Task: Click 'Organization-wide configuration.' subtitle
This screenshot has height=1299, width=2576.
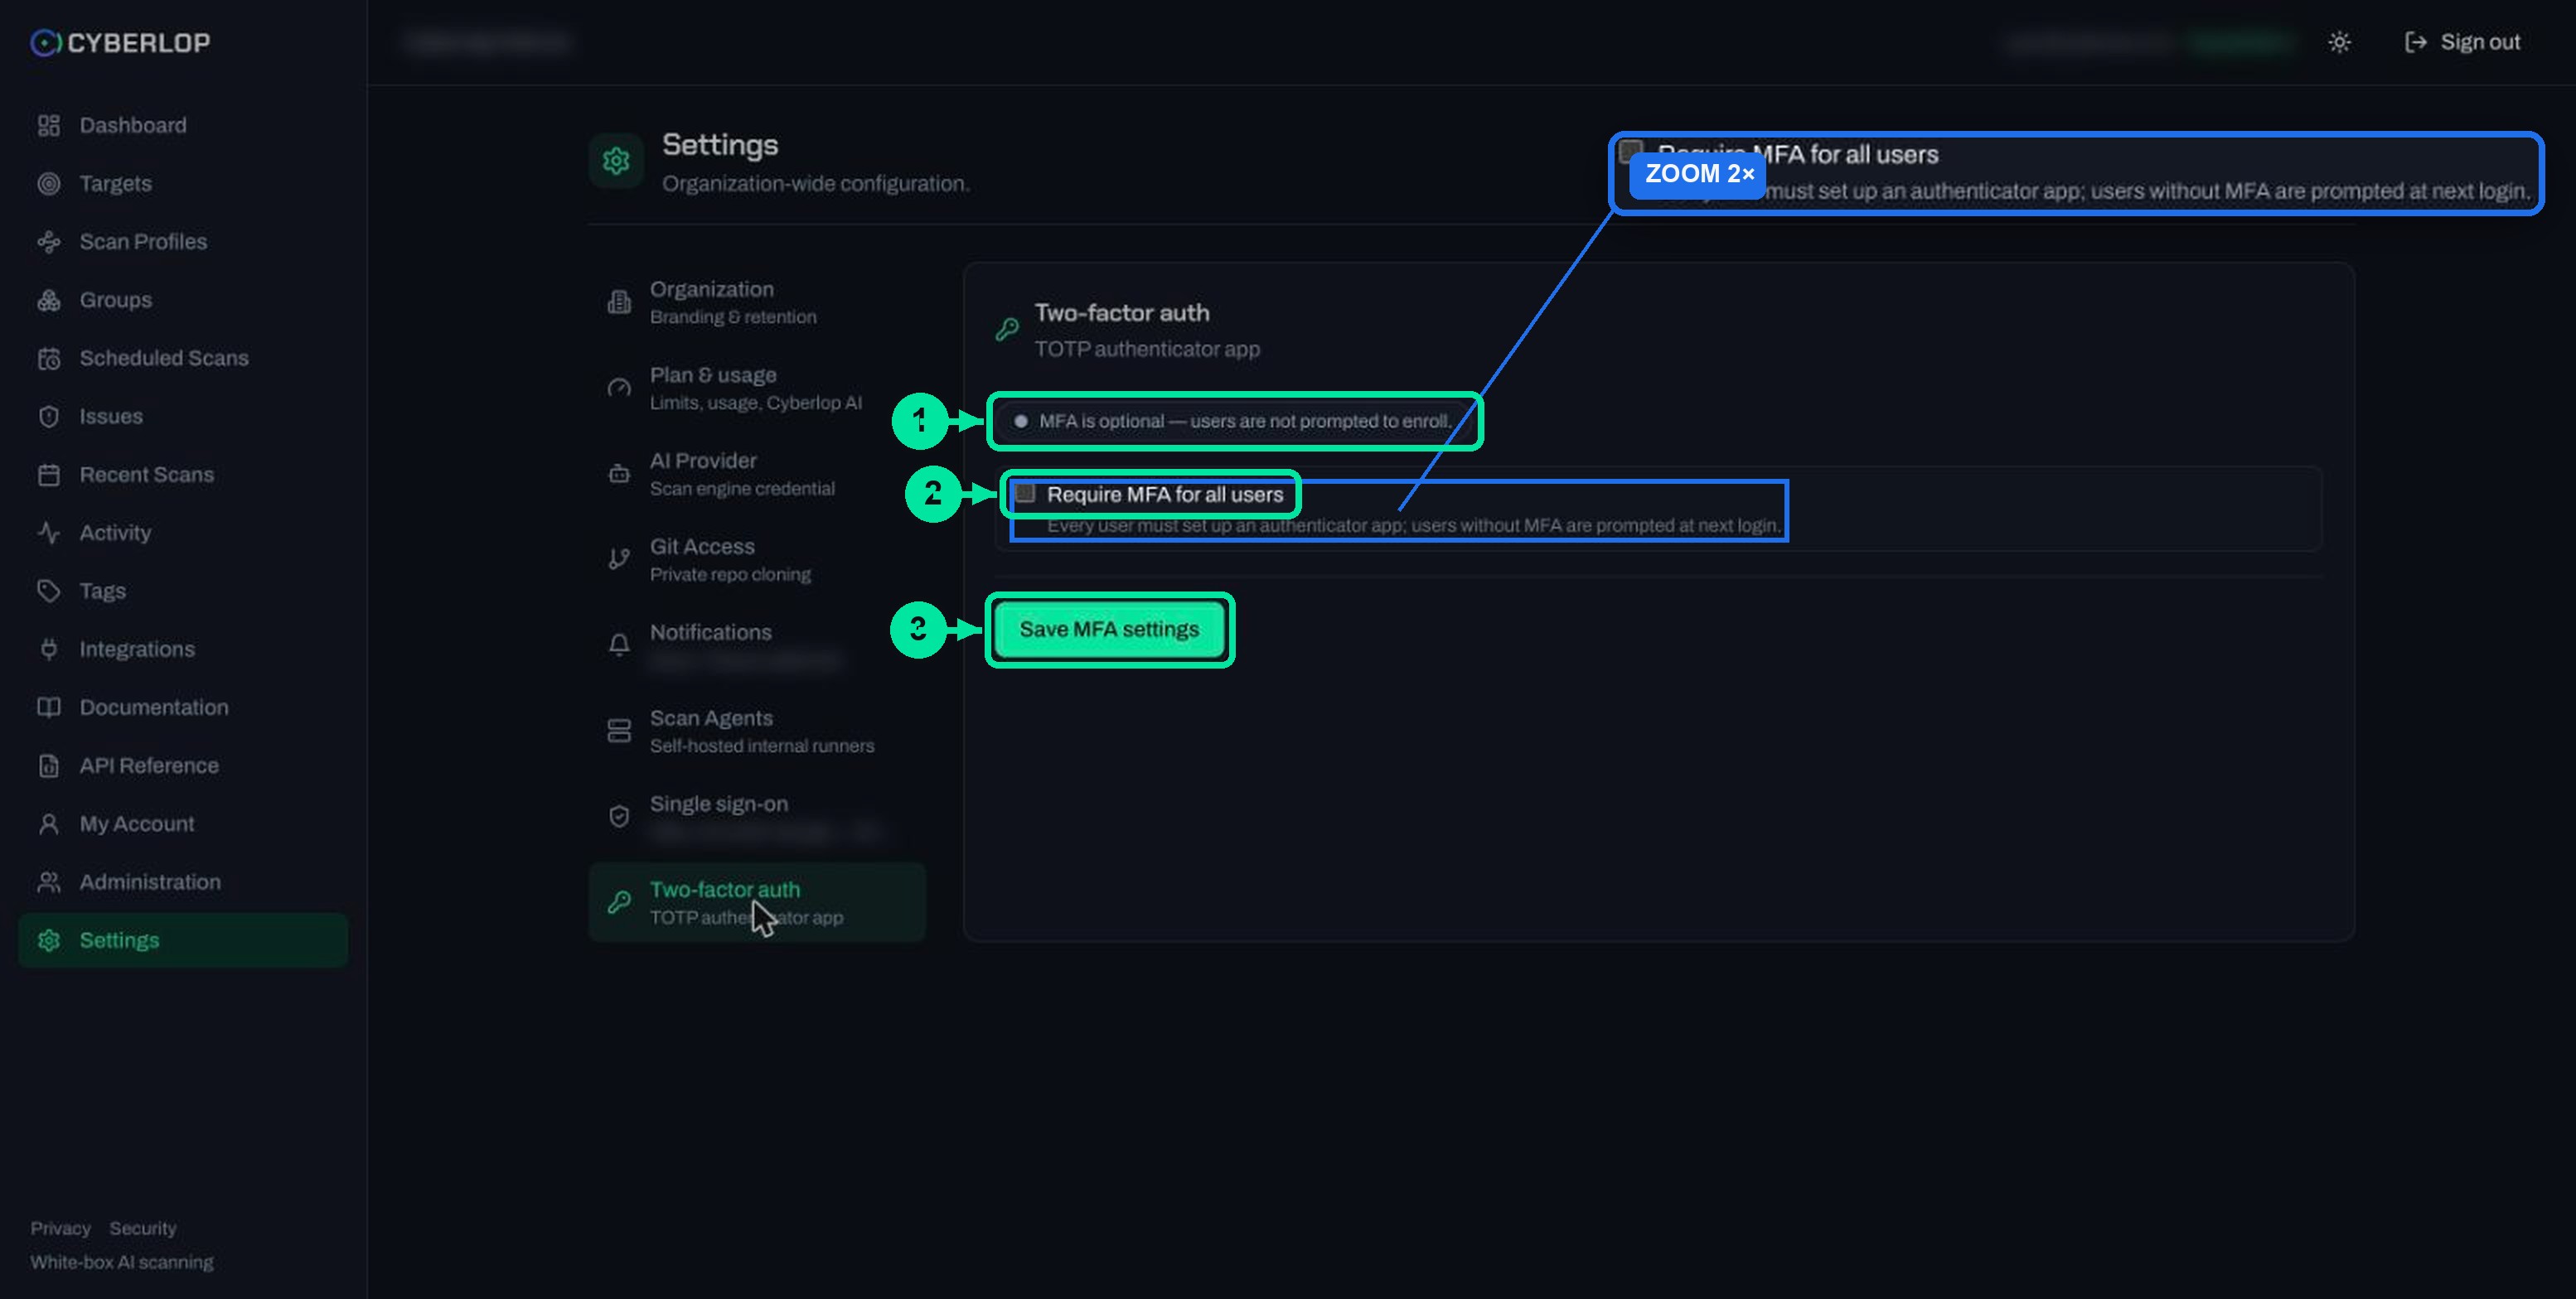Action: tap(816, 184)
